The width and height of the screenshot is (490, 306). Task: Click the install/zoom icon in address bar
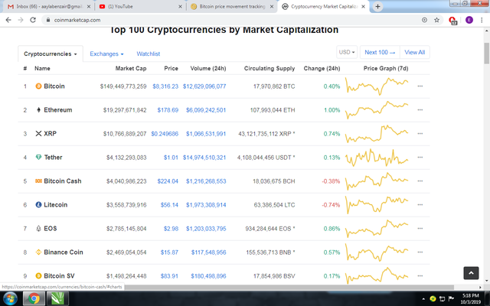click(x=424, y=20)
